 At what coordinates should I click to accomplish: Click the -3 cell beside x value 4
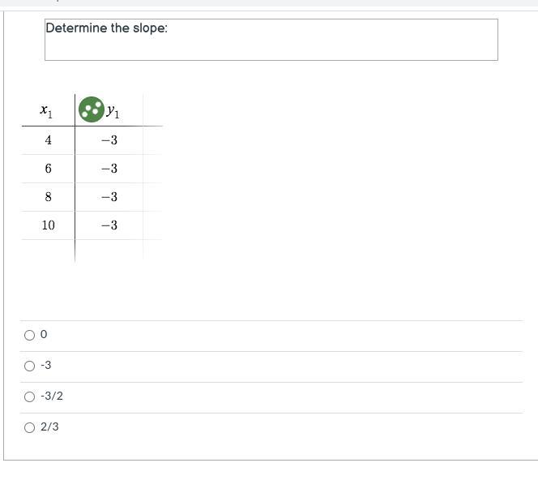click(109, 140)
